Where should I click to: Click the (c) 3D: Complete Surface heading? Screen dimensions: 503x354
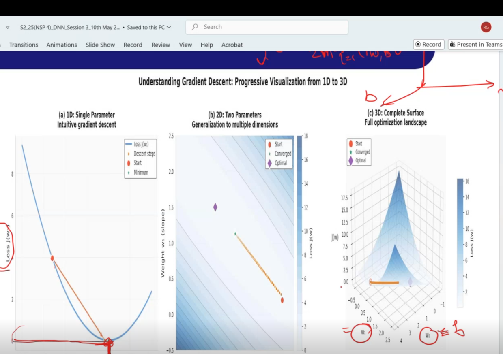(x=396, y=113)
